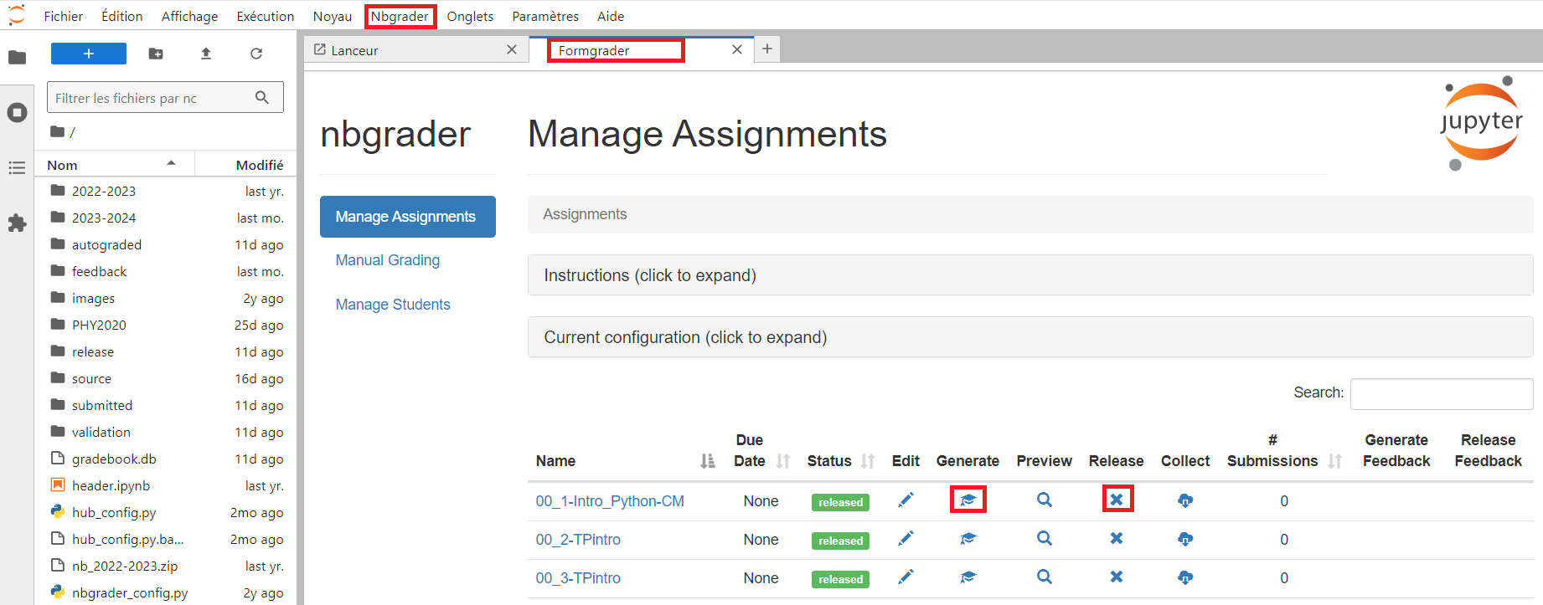Open the Noyau menu
The image size is (1543, 605).
tap(333, 16)
